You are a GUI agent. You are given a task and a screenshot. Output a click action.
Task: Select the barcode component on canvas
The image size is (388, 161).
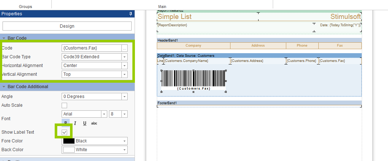[194, 81]
